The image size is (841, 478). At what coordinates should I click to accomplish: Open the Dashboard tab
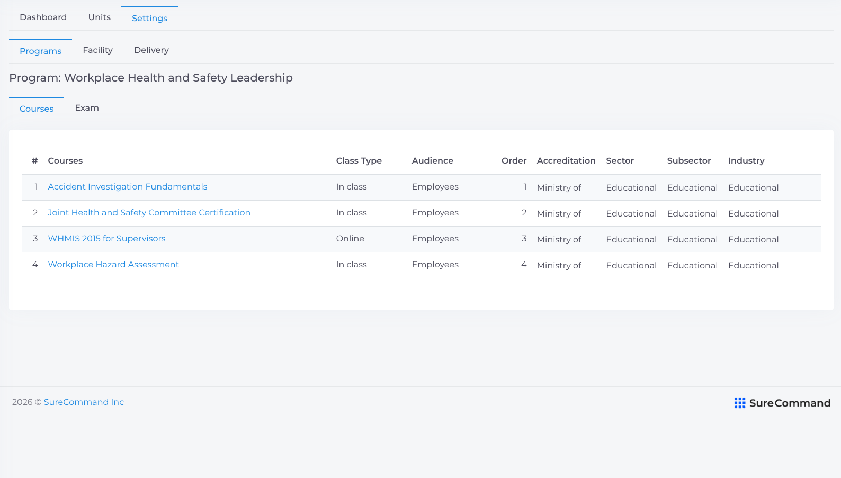click(43, 17)
